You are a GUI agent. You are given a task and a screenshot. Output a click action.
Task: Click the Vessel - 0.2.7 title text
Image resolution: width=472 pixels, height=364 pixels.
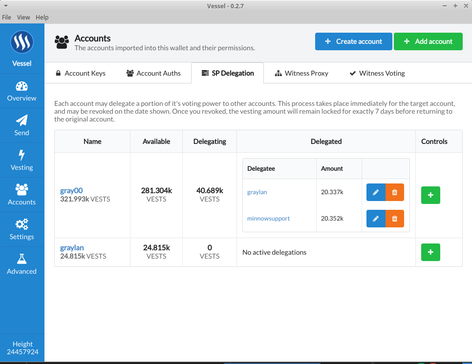[225, 6]
